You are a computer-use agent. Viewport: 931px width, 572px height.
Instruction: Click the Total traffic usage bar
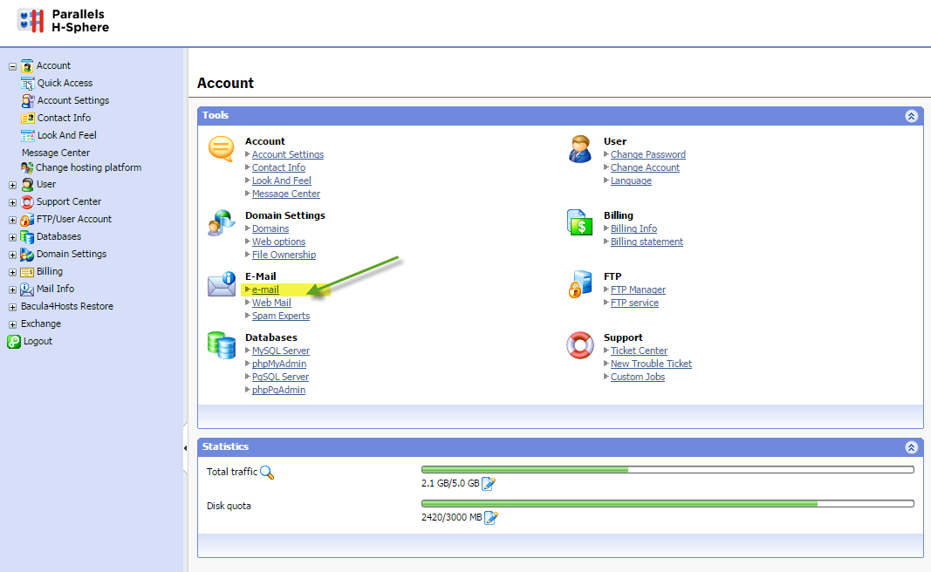pos(668,470)
